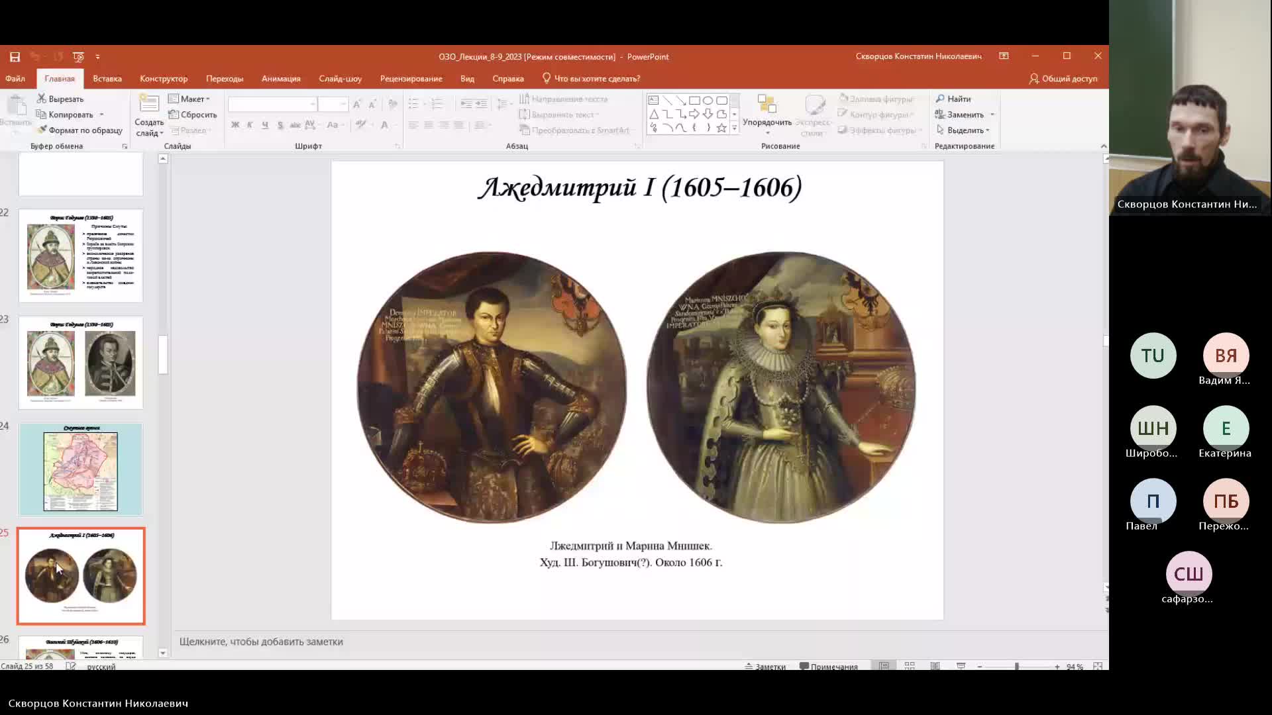Save the presentation with the floppy icon
The width and height of the screenshot is (1272, 715).
coord(15,57)
